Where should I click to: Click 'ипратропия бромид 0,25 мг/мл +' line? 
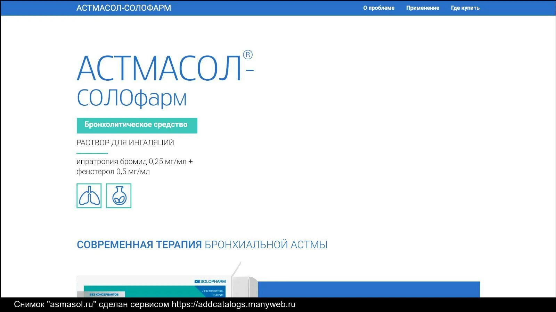tap(134, 162)
